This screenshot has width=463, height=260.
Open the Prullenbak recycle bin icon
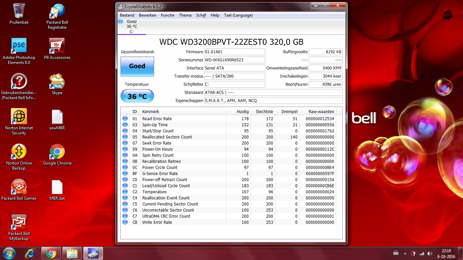click(x=19, y=14)
